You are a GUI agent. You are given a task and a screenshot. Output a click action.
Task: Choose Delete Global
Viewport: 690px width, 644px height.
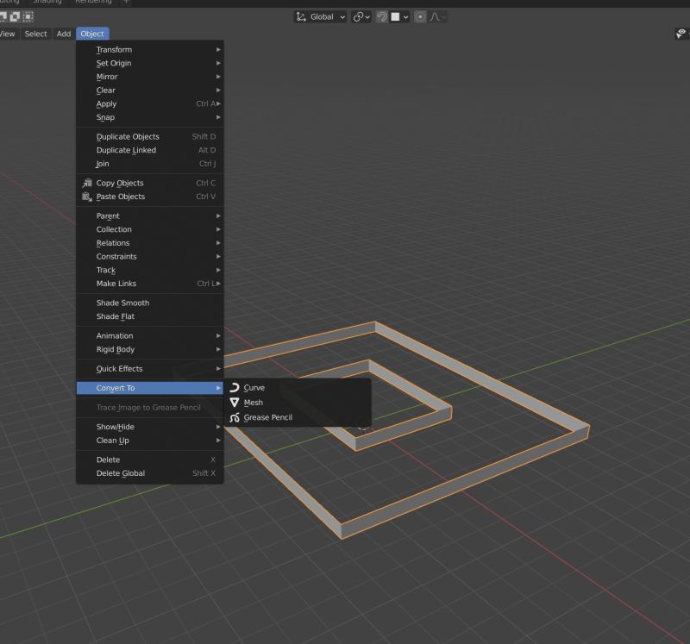pyautogui.click(x=150, y=473)
